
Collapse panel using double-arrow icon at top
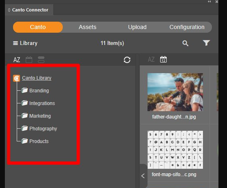pos(209,2)
